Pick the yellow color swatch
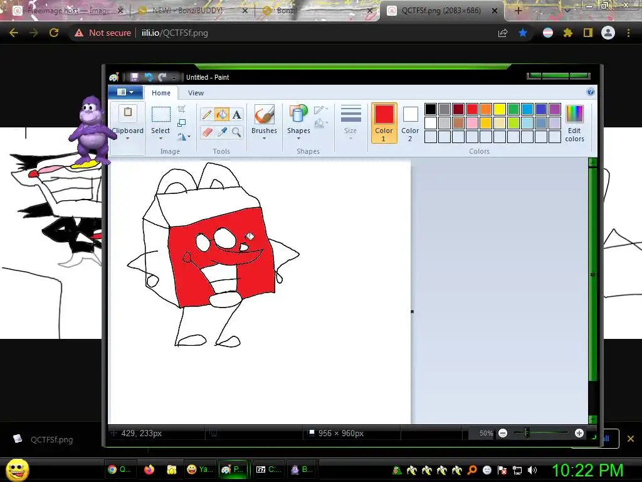This screenshot has width=642, height=482. pos(500,109)
